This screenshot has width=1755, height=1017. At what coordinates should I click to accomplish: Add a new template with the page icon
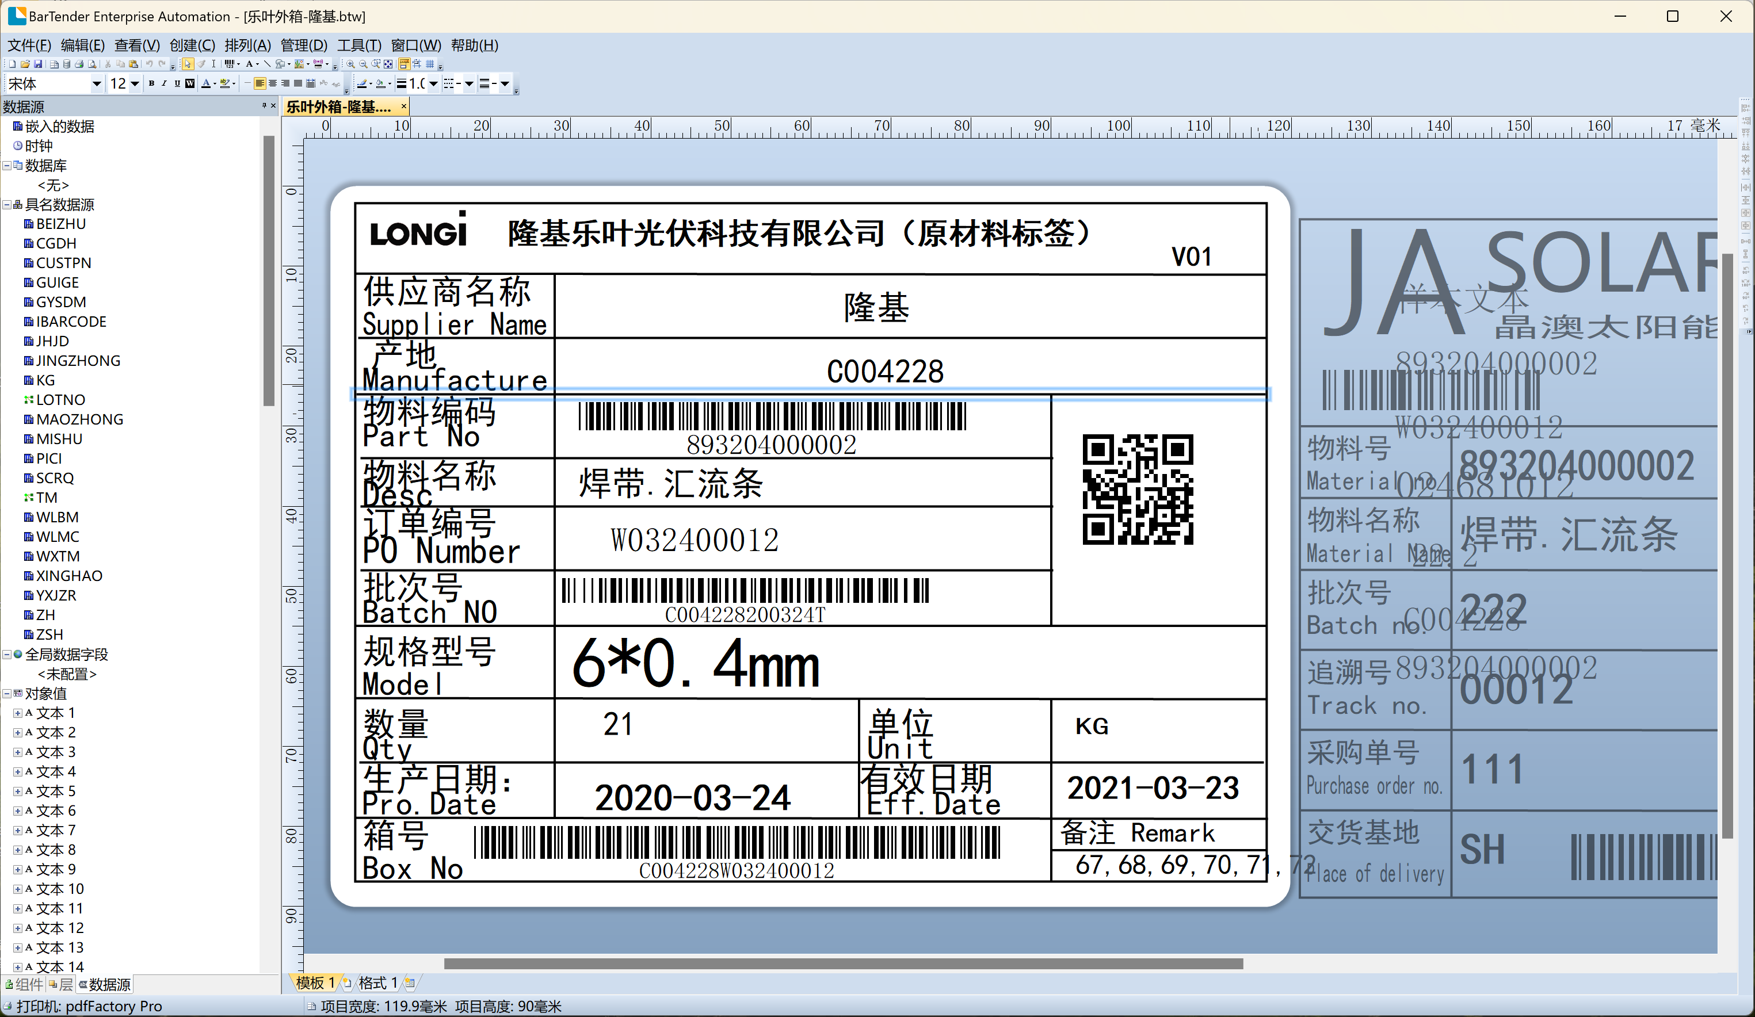(x=347, y=983)
